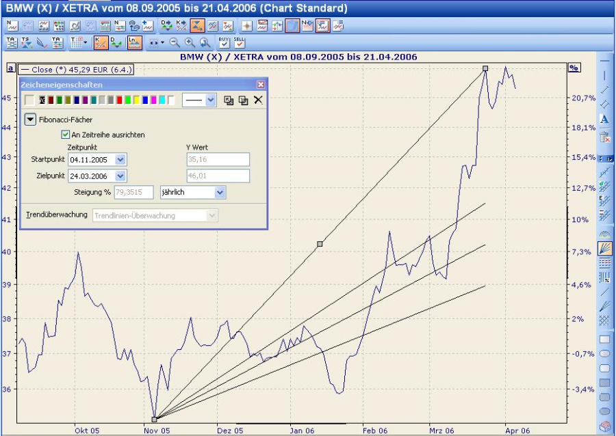
Task: Toggle the percent axis button above right scale
Action: (574, 68)
